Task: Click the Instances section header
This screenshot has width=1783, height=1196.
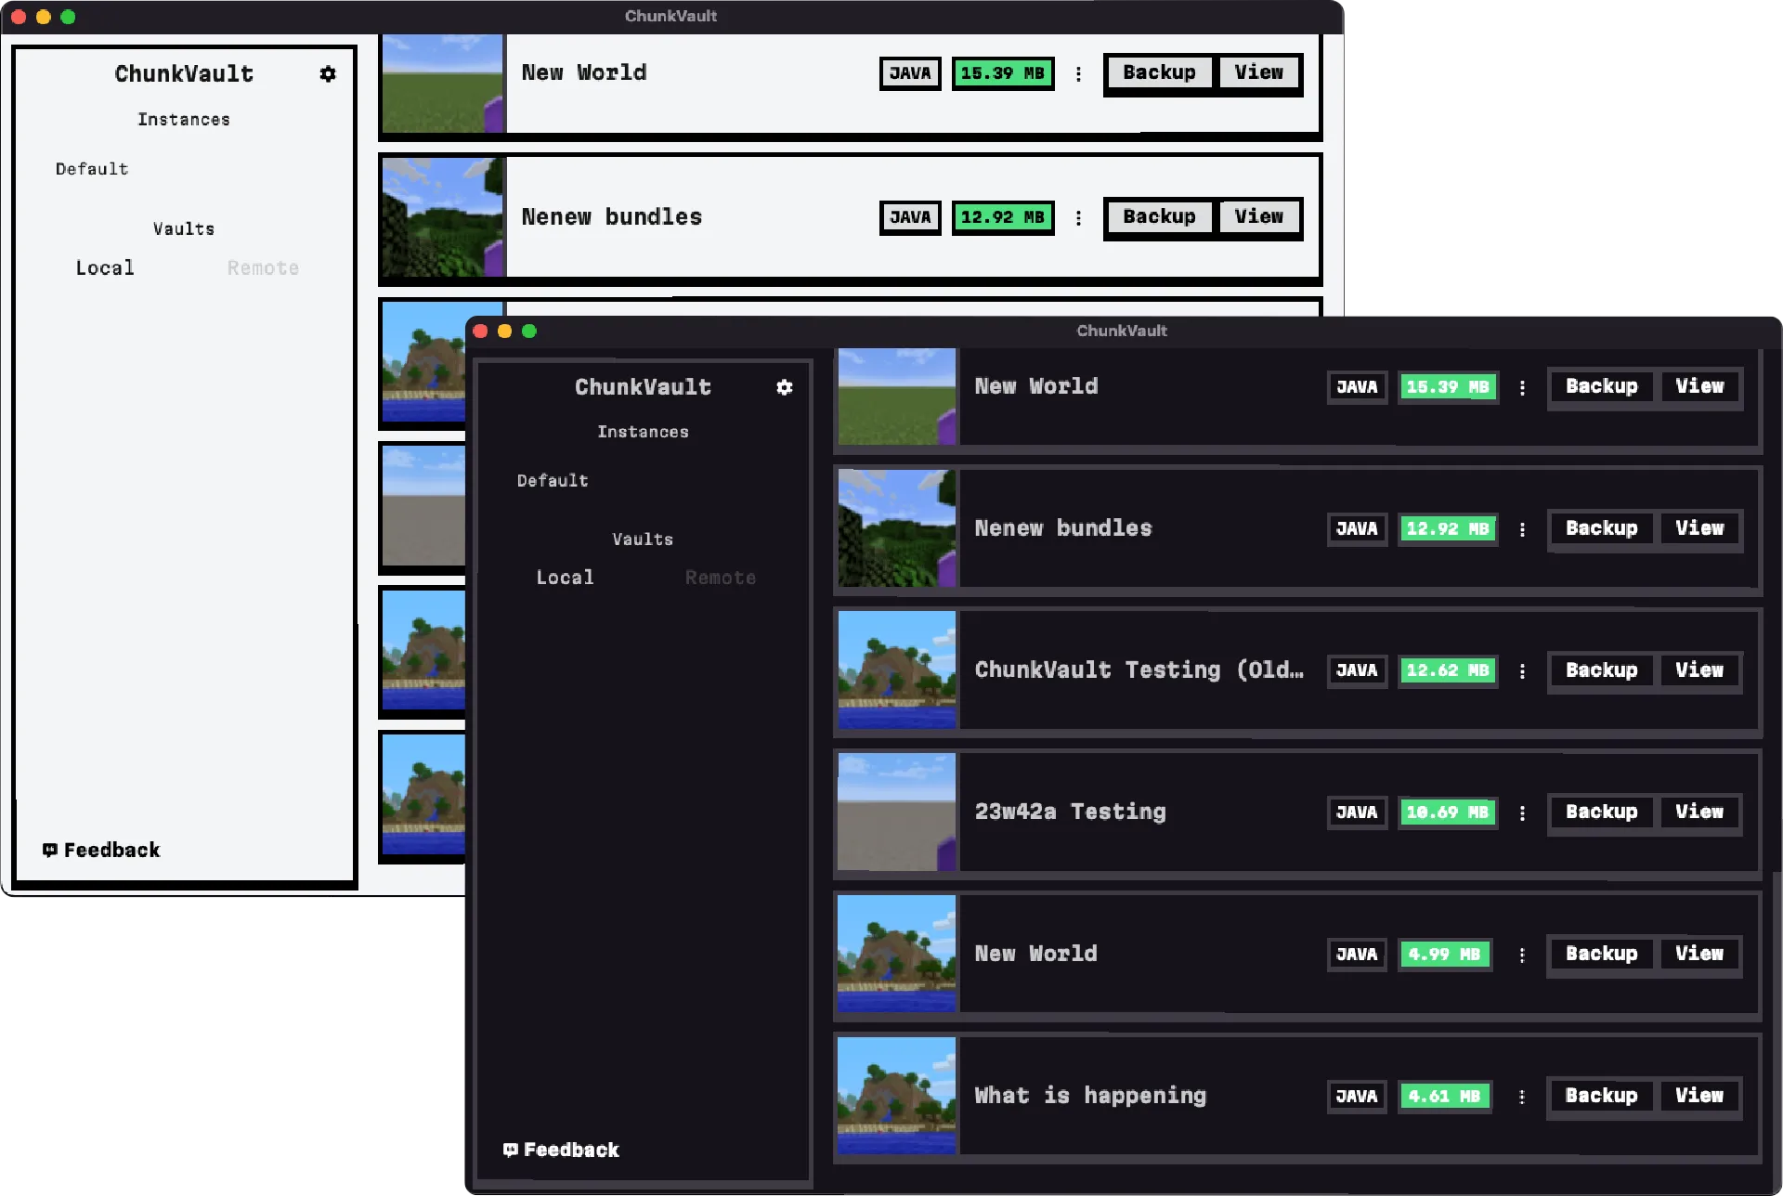Action: tap(643, 431)
